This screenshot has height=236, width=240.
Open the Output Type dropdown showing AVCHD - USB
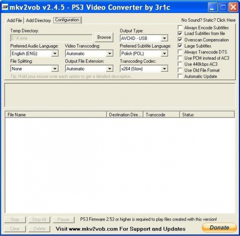point(144,38)
